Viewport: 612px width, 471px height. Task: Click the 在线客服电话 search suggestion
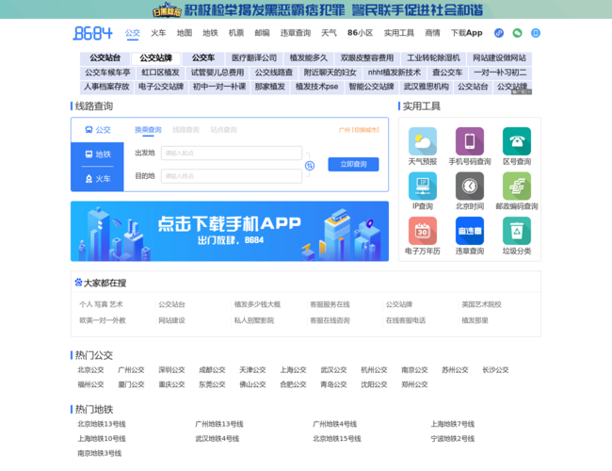coord(406,320)
